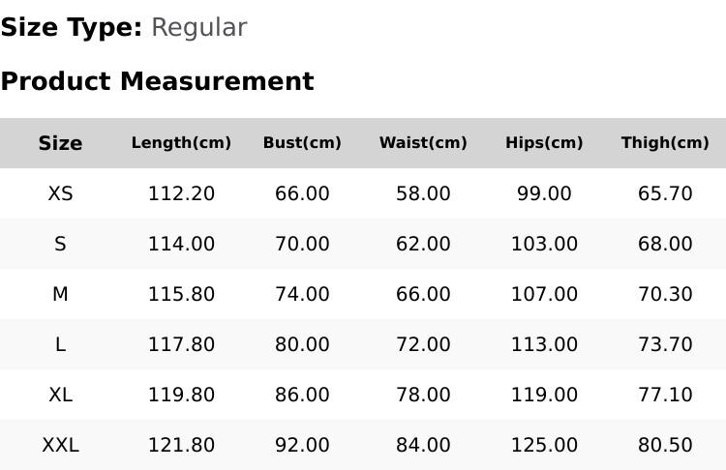The image size is (726, 470).
Task: Select thigh value 80.50 in XXL row
Action: tap(665, 445)
